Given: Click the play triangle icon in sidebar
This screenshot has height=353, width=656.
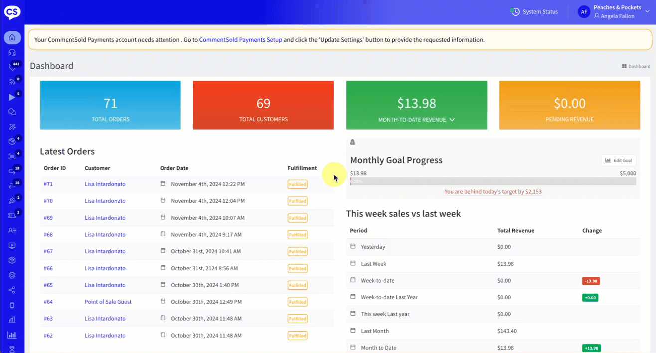Looking at the screenshot, I should pos(12,97).
